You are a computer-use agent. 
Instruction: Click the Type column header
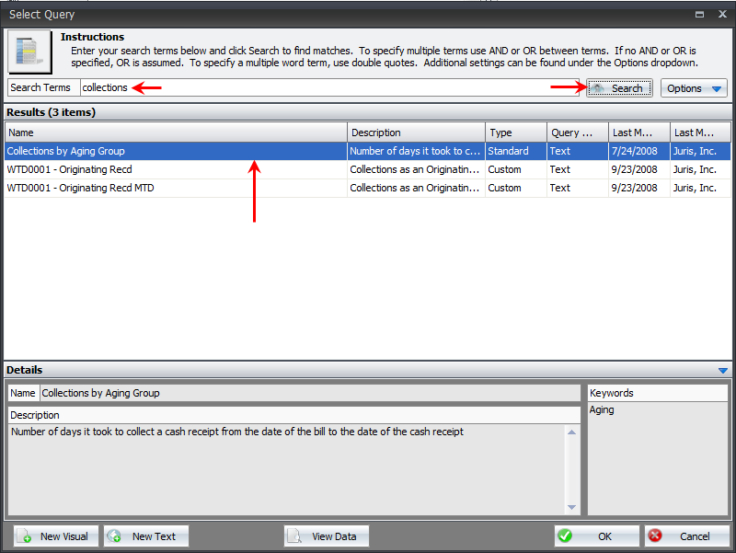coord(515,132)
